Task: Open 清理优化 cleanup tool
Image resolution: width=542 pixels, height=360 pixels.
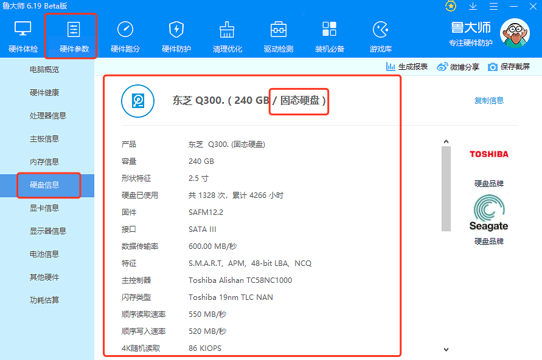Action: 228,36
